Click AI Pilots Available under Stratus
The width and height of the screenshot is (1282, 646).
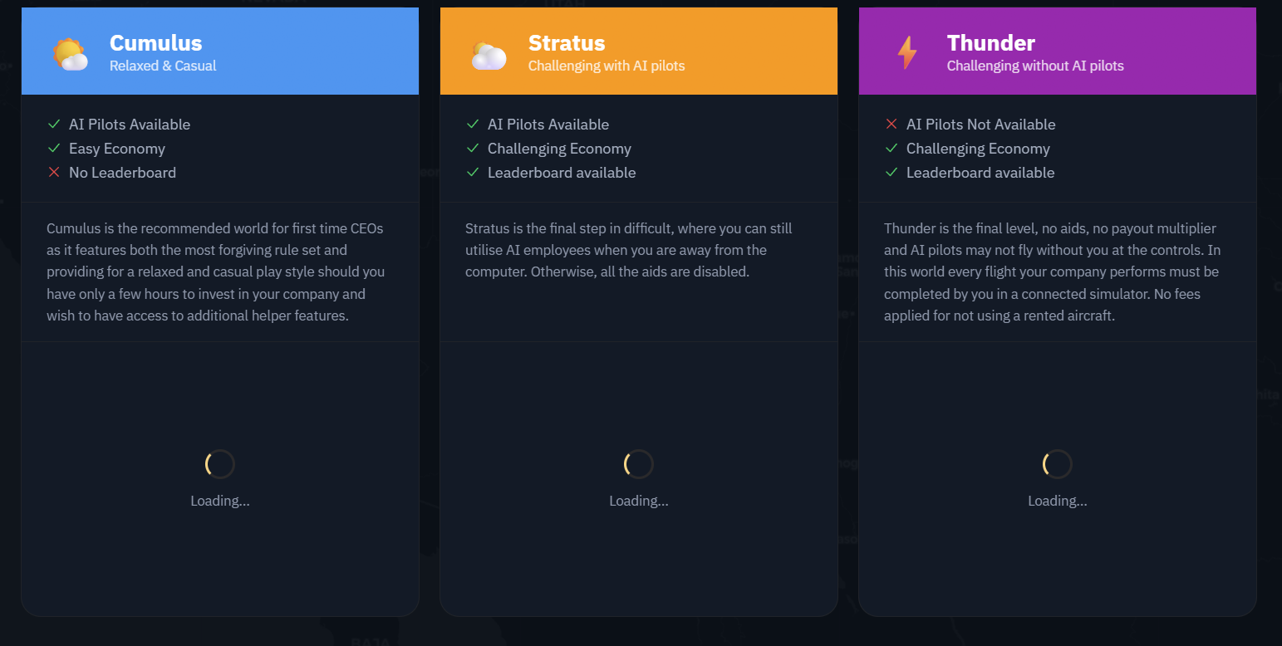[x=548, y=125]
